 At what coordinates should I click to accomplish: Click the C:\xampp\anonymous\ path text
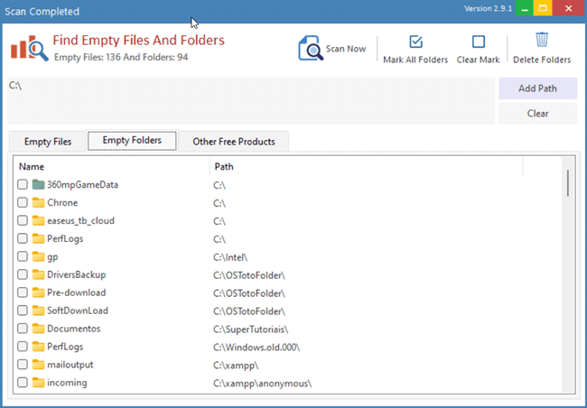coord(262,383)
